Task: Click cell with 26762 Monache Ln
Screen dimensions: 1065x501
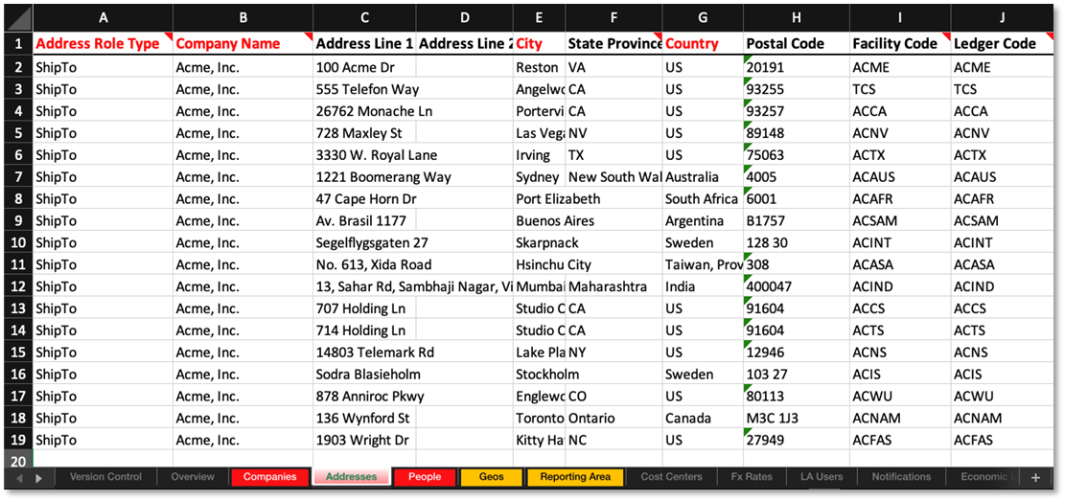Action: click(364, 111)
